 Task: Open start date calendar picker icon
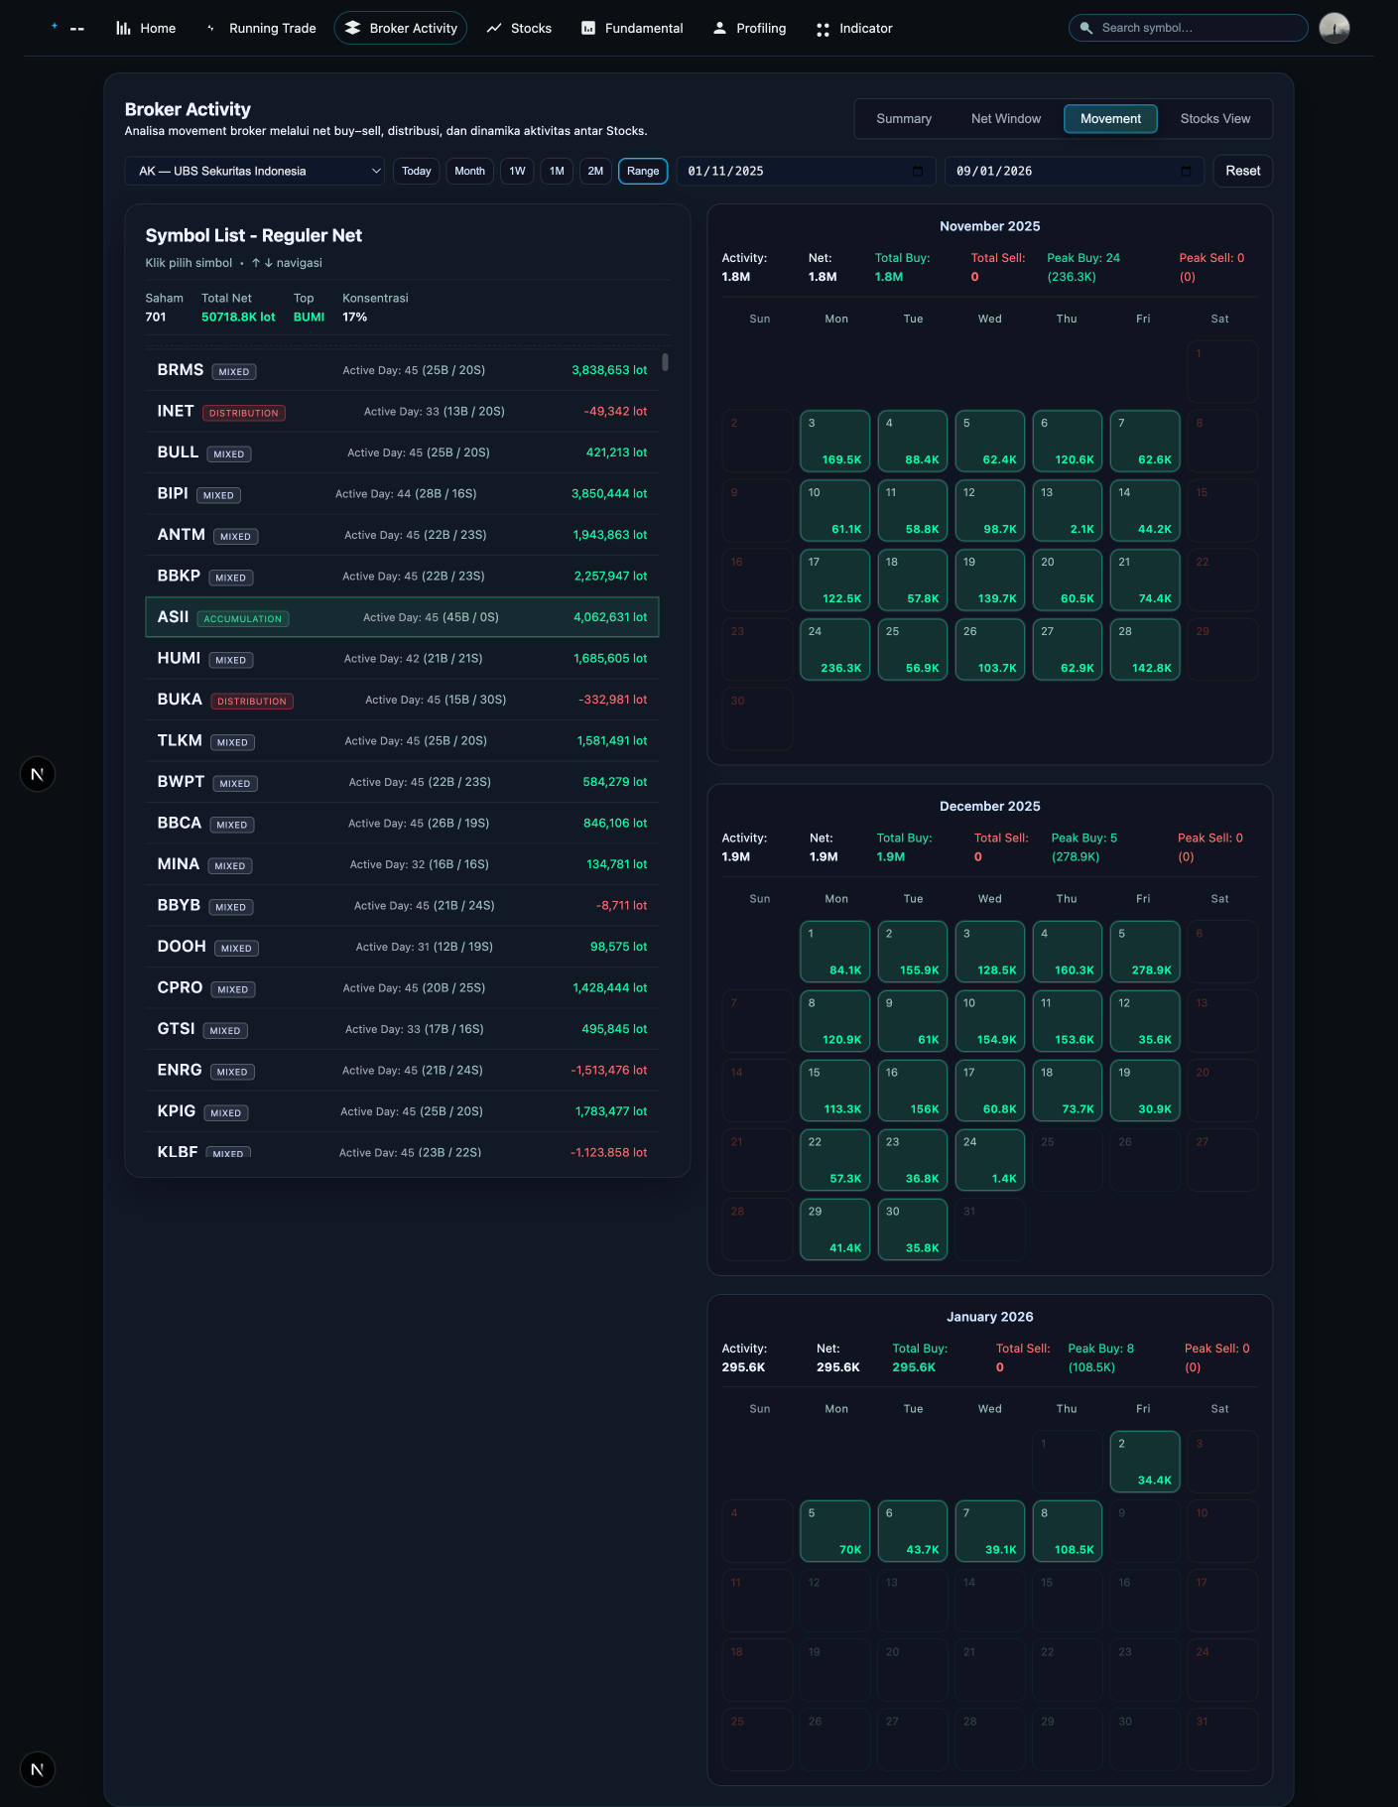click(x=917, y=172)
